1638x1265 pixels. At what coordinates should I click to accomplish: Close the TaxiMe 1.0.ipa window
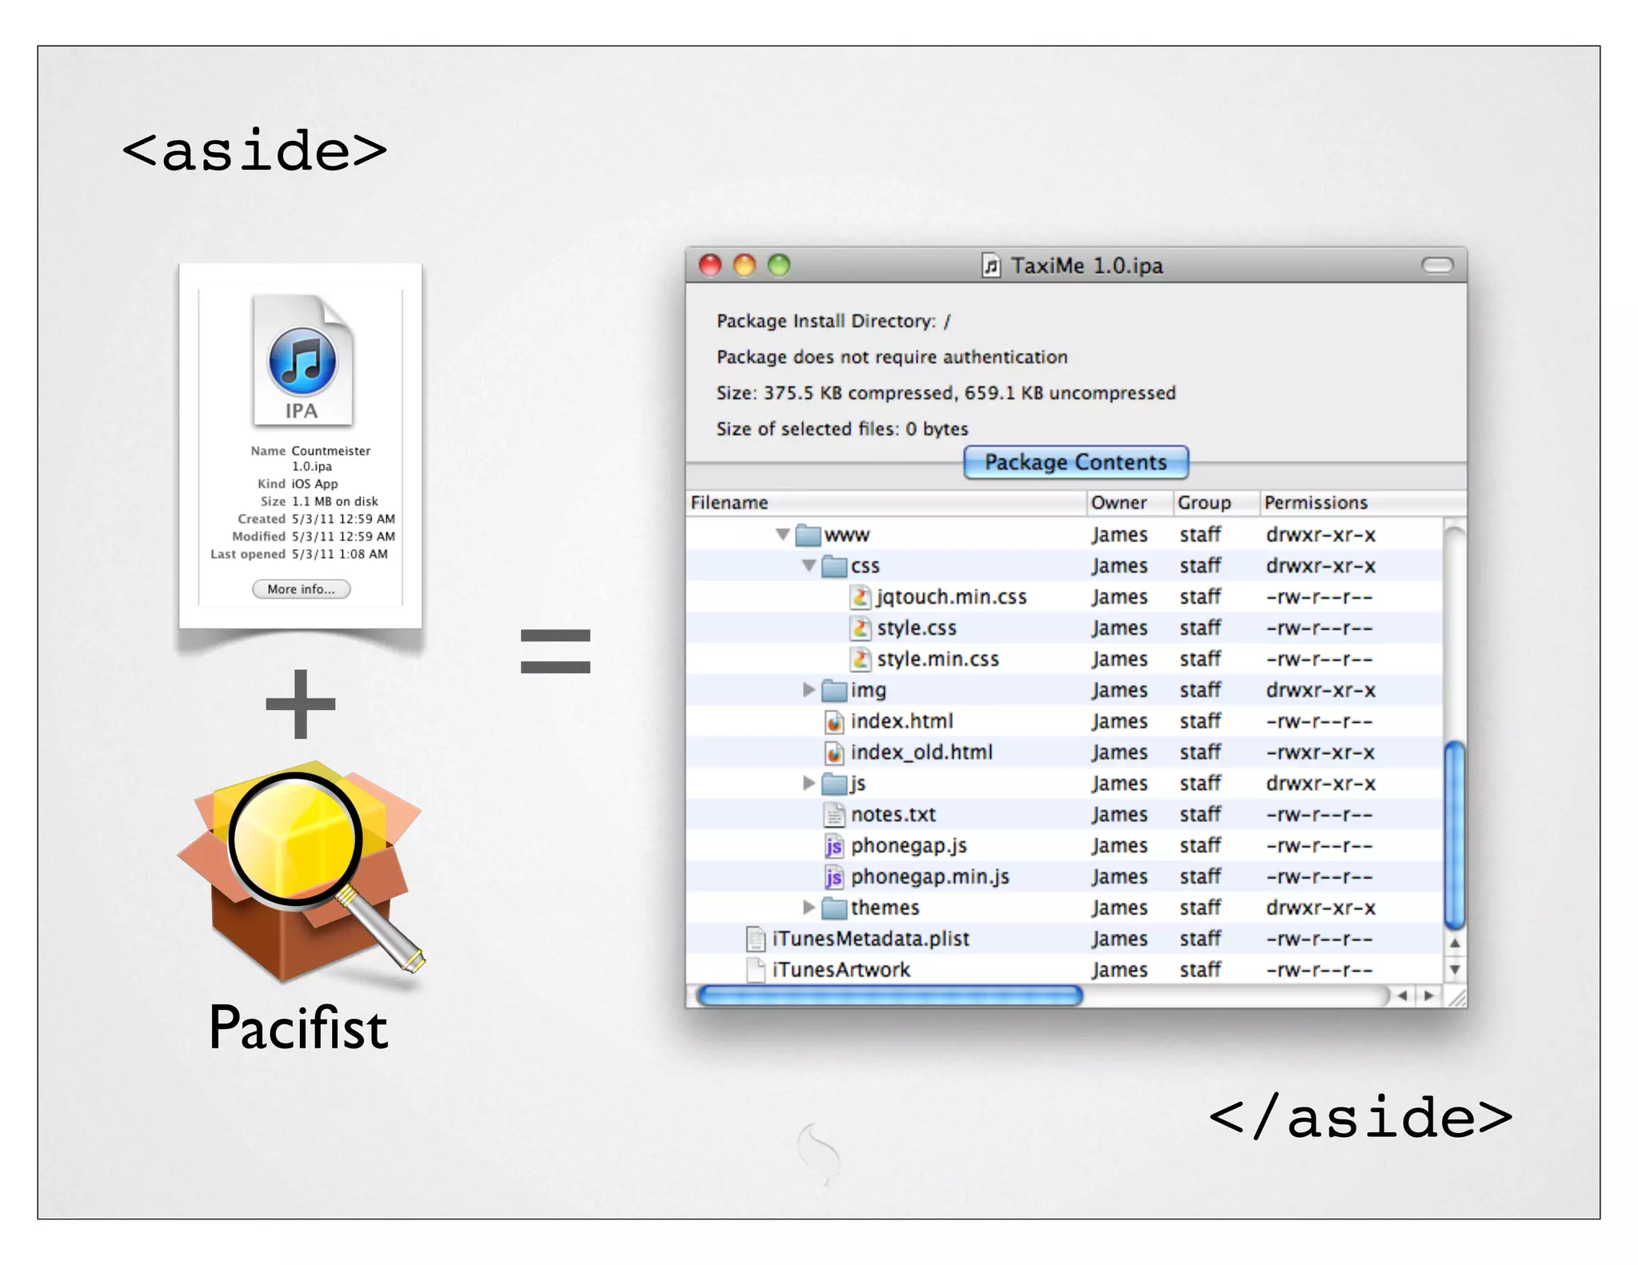click(710, 265)
